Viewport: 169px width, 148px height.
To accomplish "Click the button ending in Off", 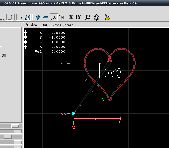I will click(4, 55).
